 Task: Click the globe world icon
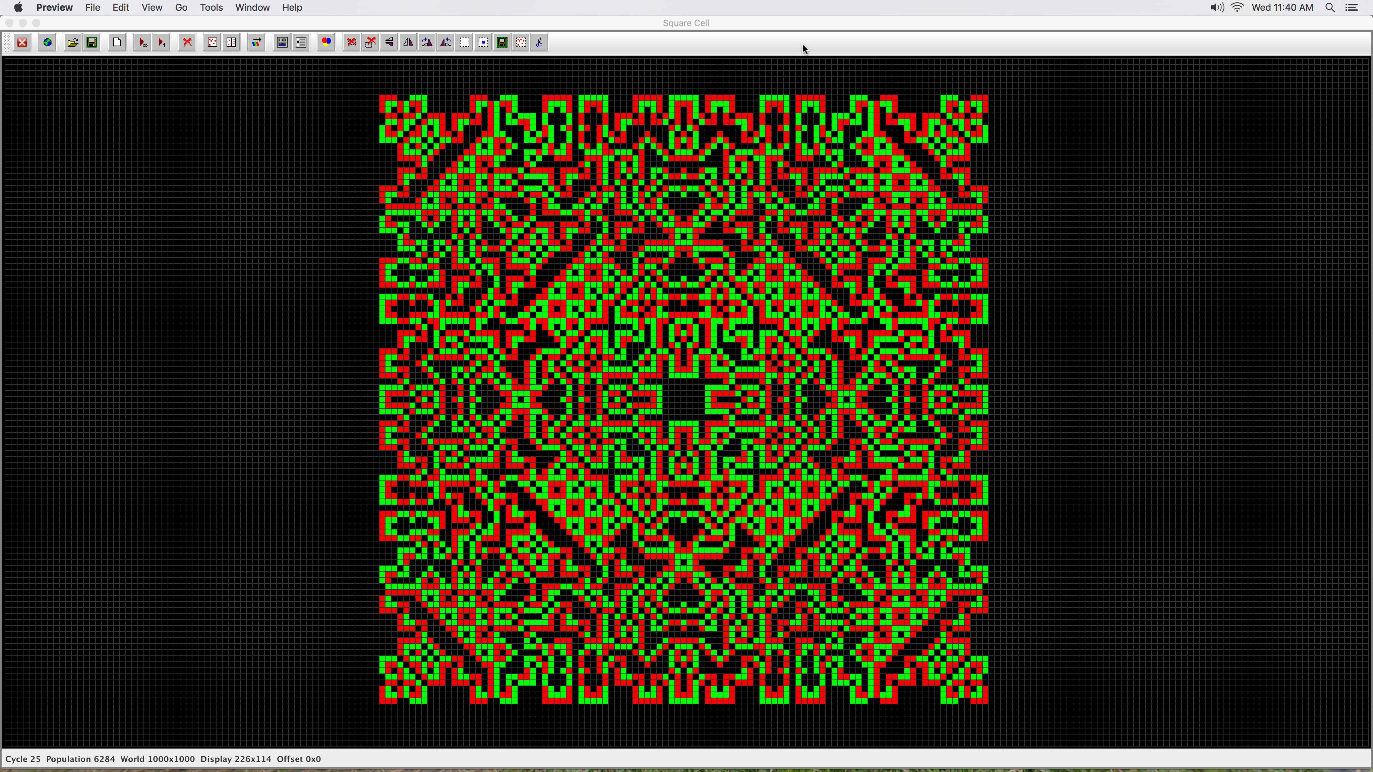click(48, 43)
